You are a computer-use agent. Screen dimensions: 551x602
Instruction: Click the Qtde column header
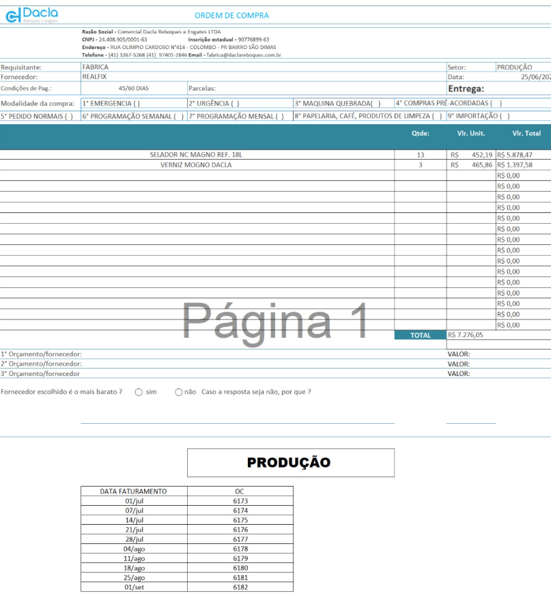pos(420,134)
